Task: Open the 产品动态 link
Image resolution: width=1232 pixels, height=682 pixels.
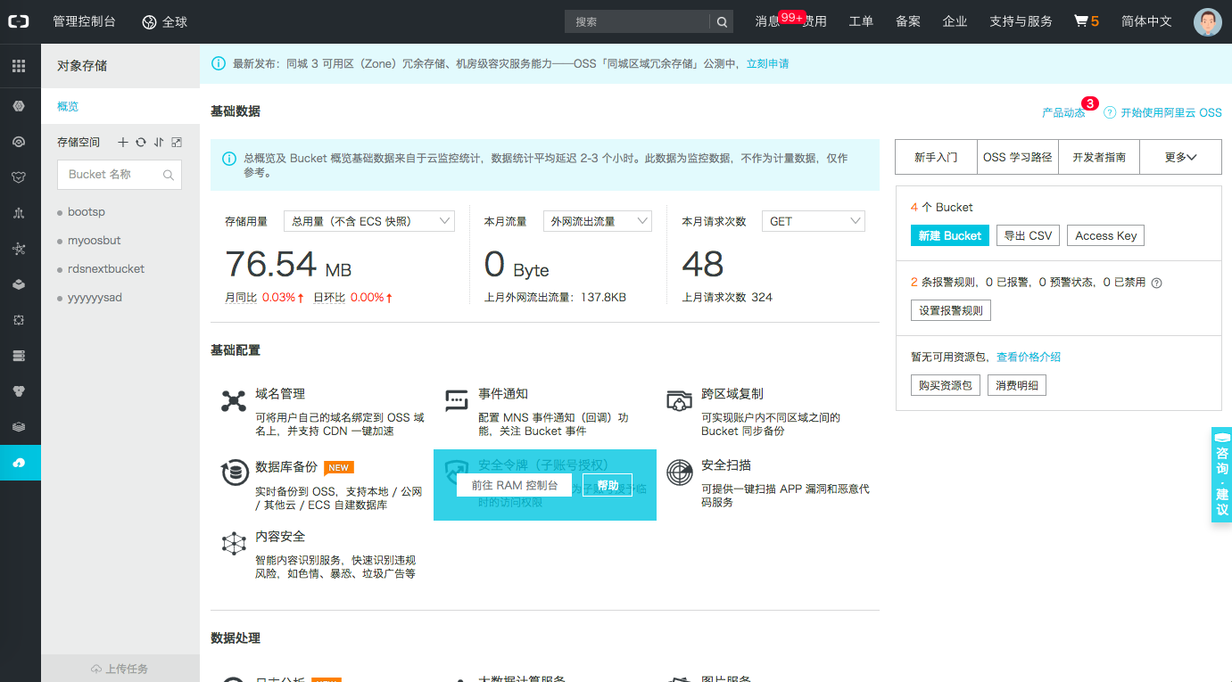Action: coord(1063,112)
